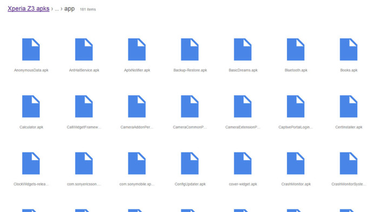376x212 pixels.
Task: Click the 'CameraExtensionP...' file name
Action: [x=243, y=127]
